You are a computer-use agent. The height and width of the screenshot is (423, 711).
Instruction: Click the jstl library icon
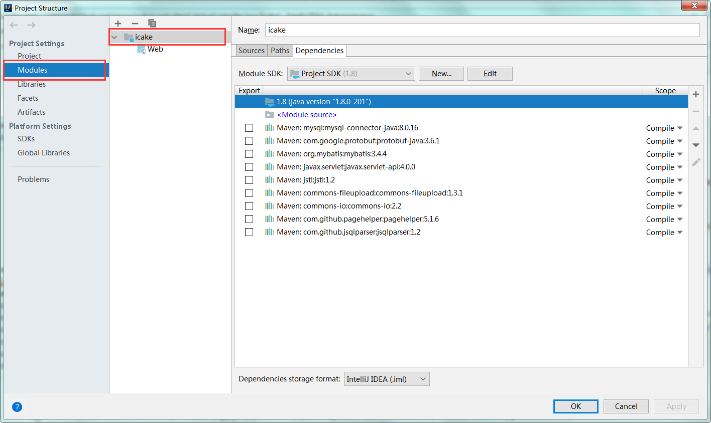(x=270, y=180)
